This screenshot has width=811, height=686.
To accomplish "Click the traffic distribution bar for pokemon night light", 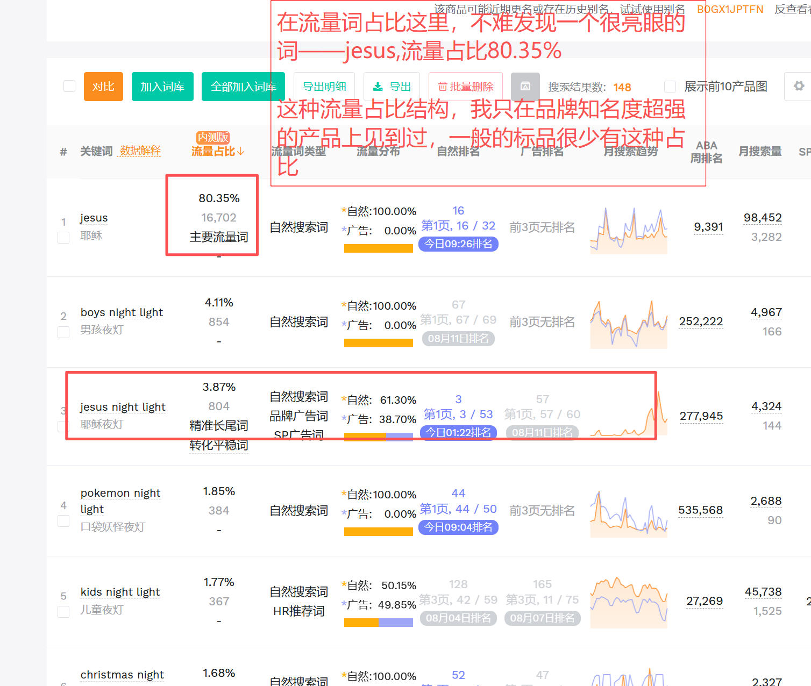I will [379, 531].
